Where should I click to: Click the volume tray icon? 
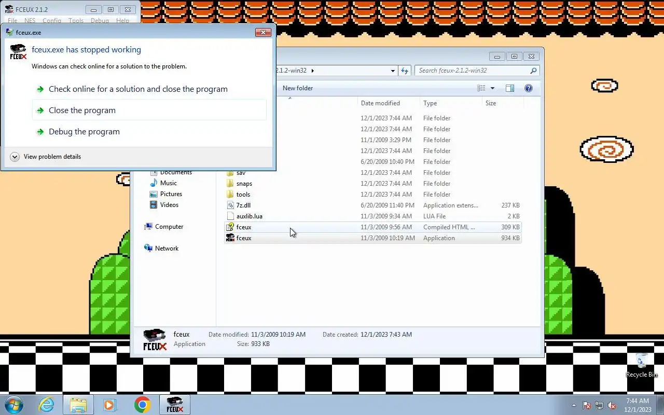pos(612,405)
